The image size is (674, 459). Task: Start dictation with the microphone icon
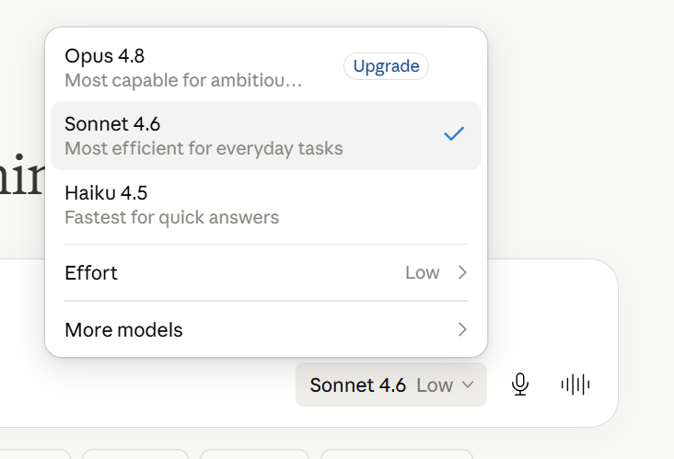[x=519, y=384]
